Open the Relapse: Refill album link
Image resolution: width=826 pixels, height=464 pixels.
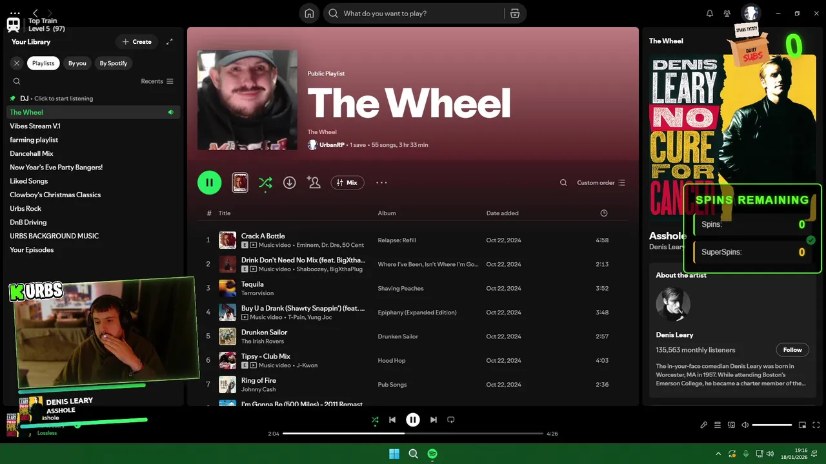(x=397, y=240)
